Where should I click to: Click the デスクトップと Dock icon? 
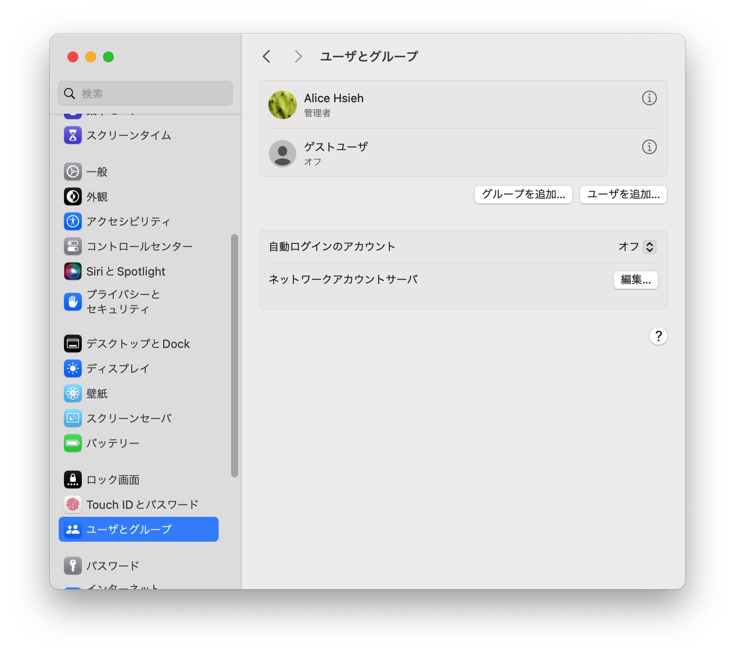(x=73, y=343)
